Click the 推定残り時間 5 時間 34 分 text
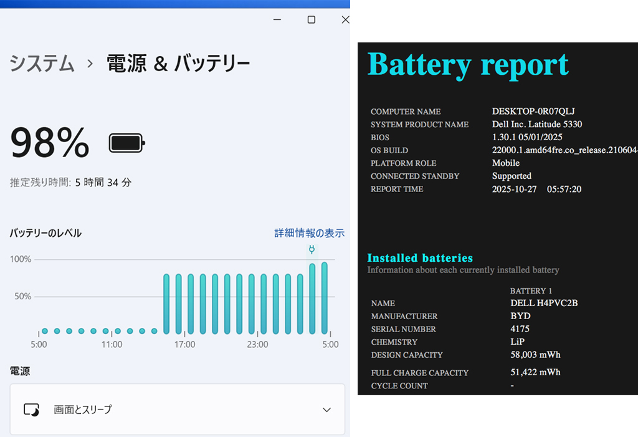This screenshot has width=638, height=437. pos(70,183)
